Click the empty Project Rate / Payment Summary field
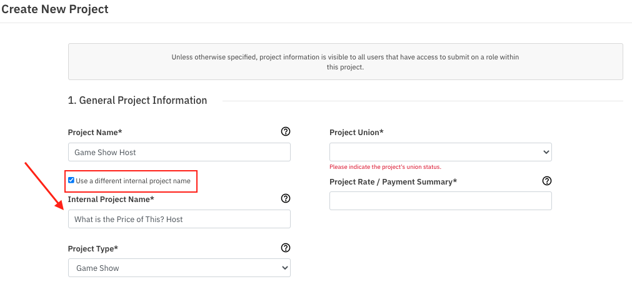 click(440, 201)
